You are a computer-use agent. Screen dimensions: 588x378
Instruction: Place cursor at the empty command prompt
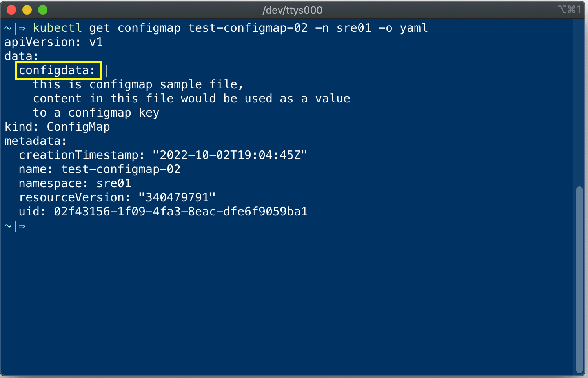point(34,226)
